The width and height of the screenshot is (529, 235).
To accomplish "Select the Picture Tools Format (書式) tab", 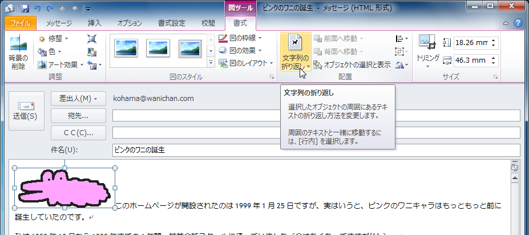I will point(240,23).
